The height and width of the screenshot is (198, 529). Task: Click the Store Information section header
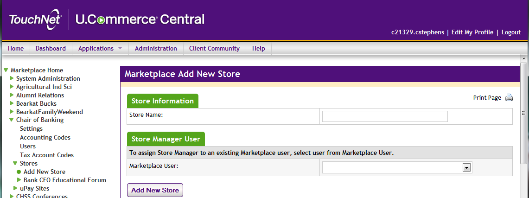click(x=163, y=101)
